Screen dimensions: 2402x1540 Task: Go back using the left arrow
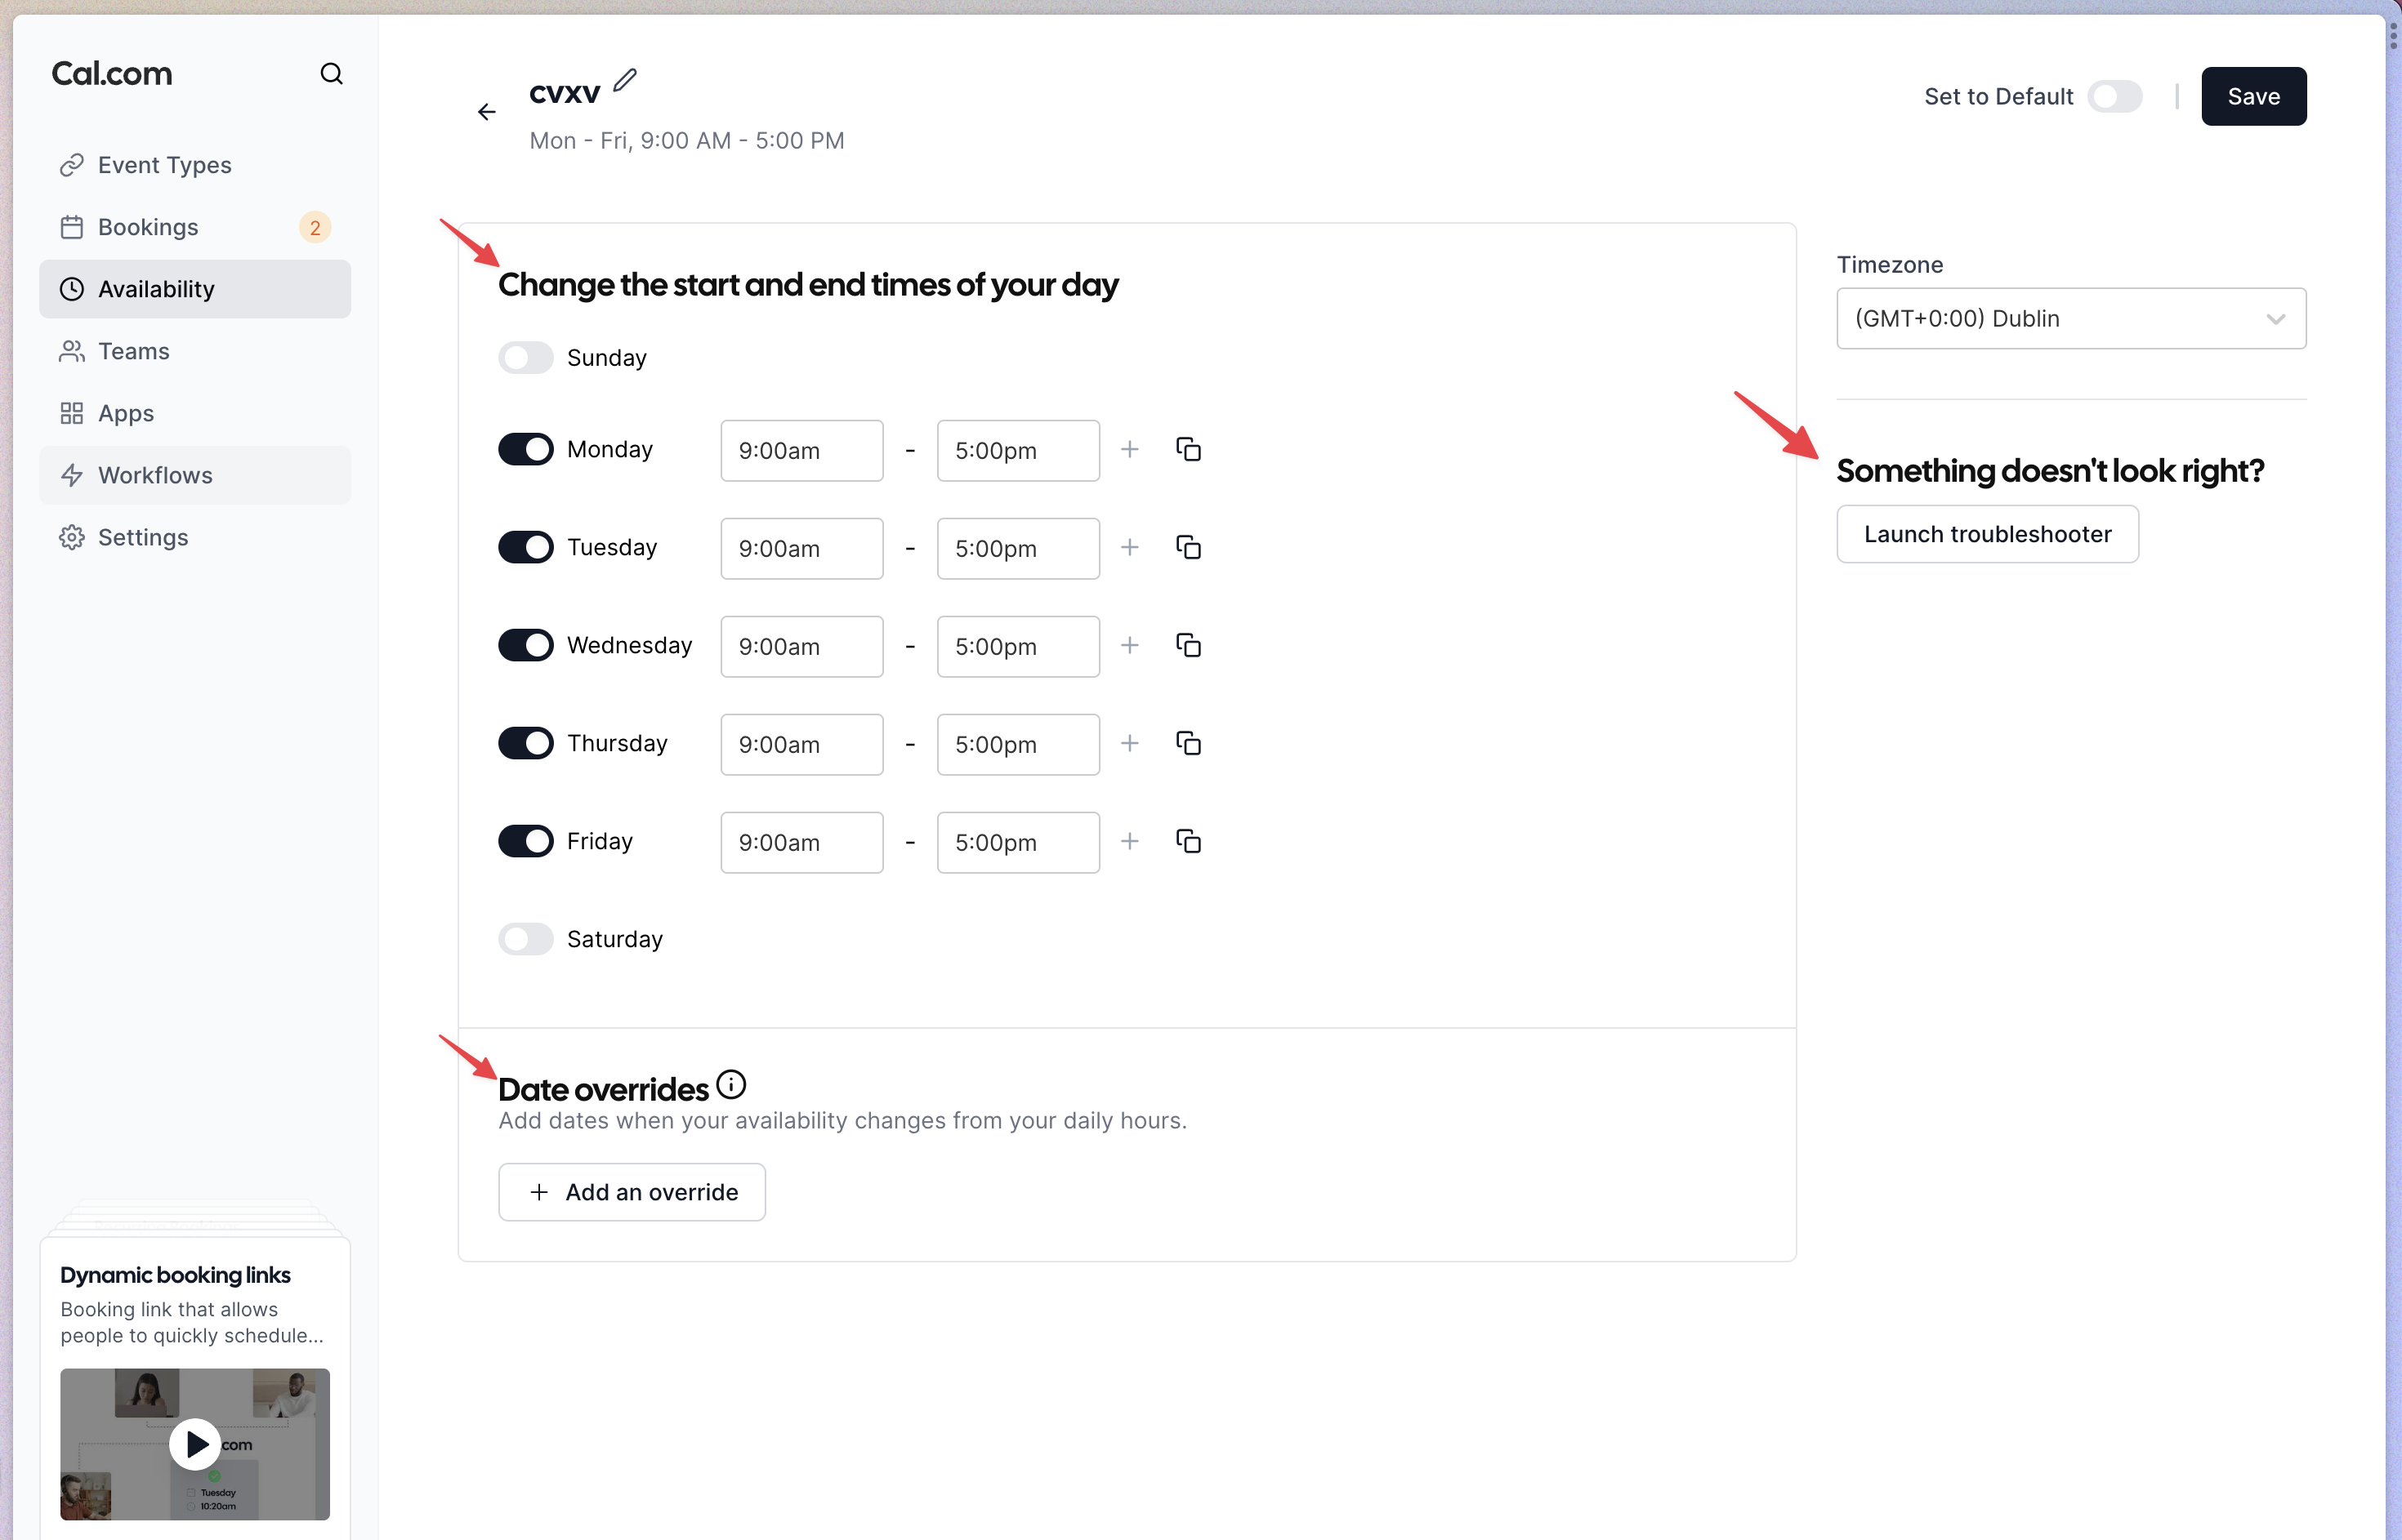click(x=486, y=112)
